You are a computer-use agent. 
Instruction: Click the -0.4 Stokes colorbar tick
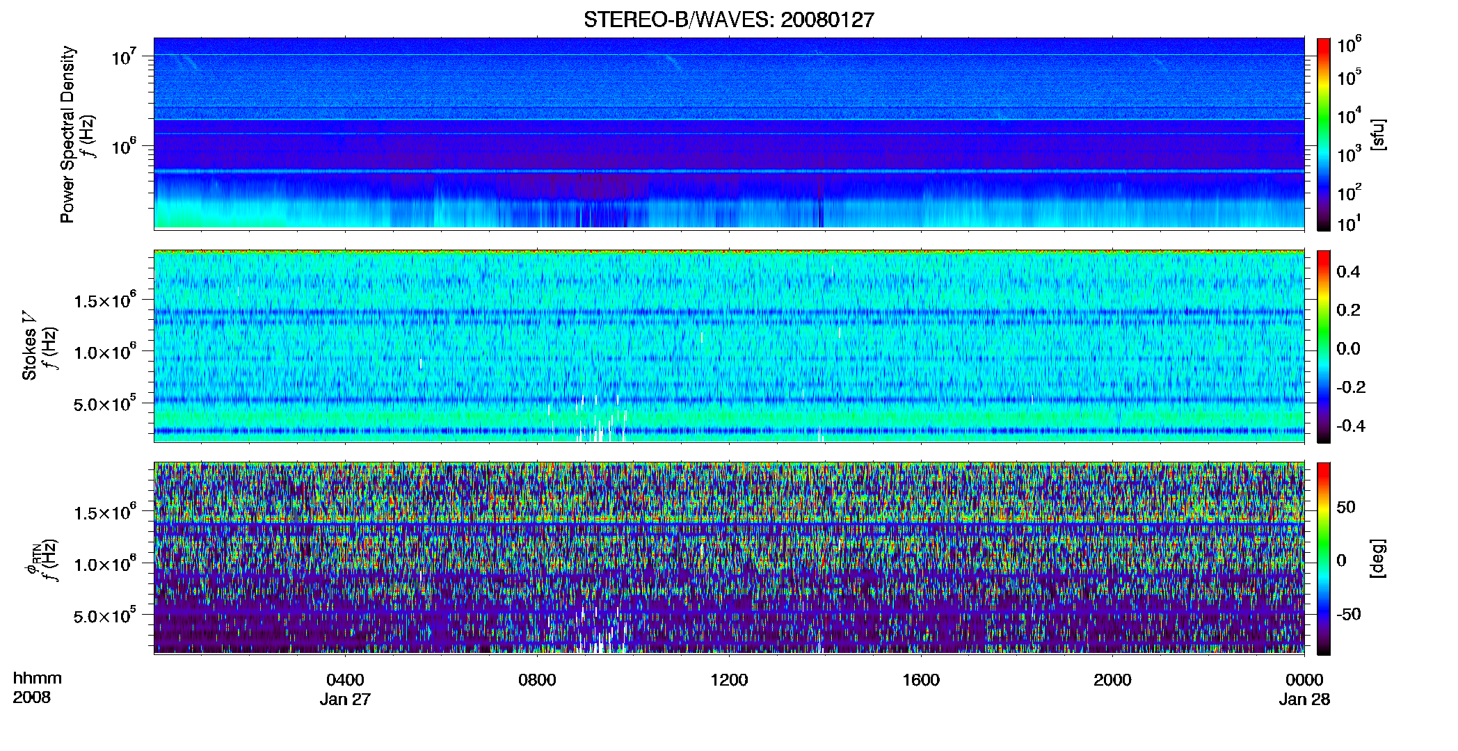pos(1351,426)
